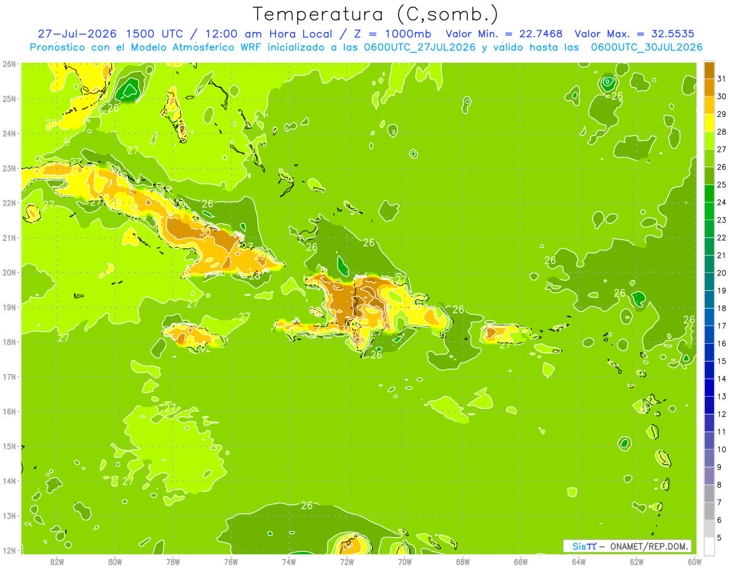Screen dimensions: 738x570
Task: Click the "20N" latitude axis label
Action: [x=9, y=272]
